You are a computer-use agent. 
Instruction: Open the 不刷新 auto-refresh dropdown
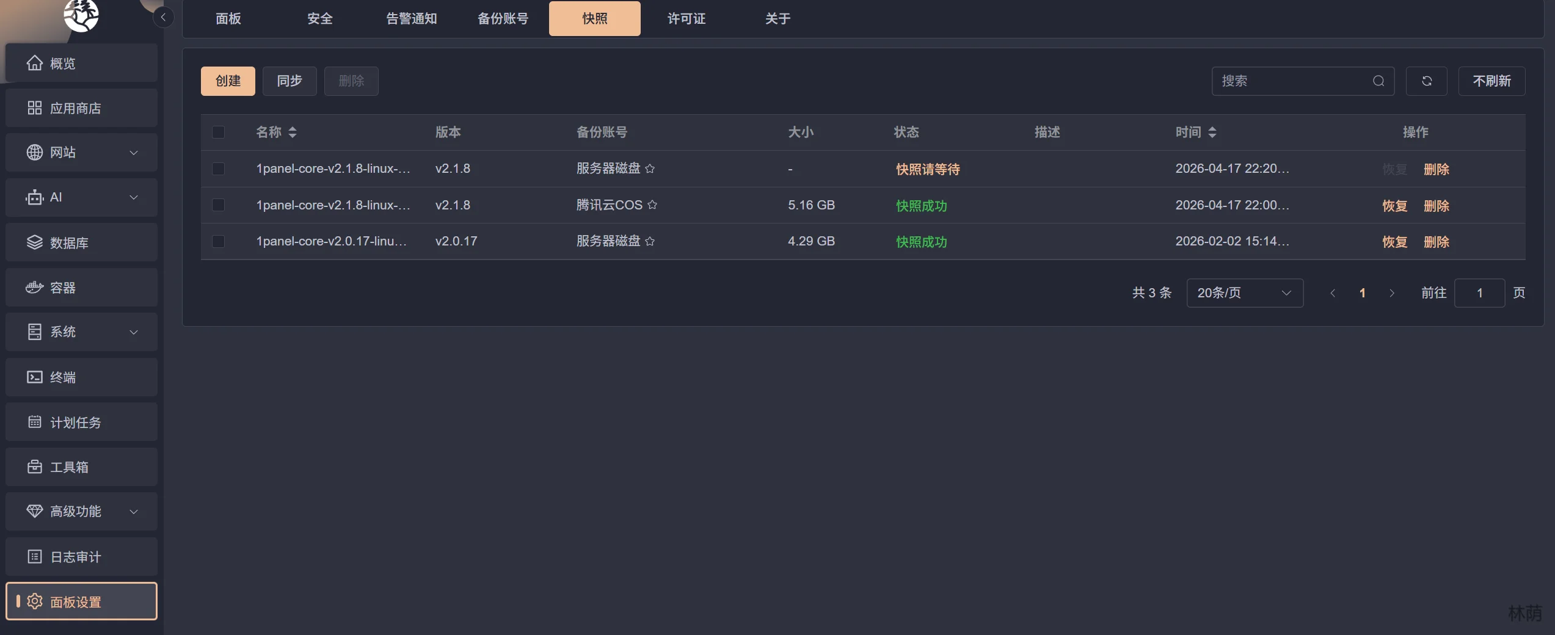(x=1491, y=81)
